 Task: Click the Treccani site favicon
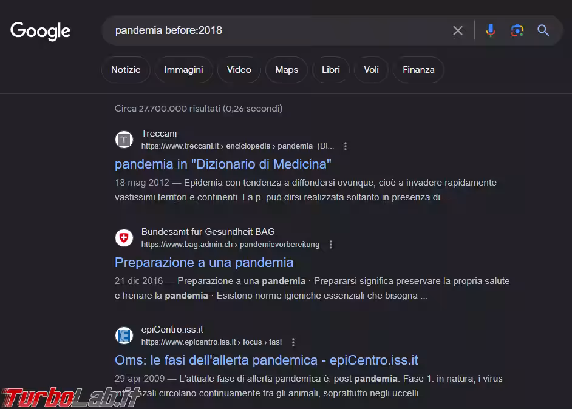coord(124,140)
